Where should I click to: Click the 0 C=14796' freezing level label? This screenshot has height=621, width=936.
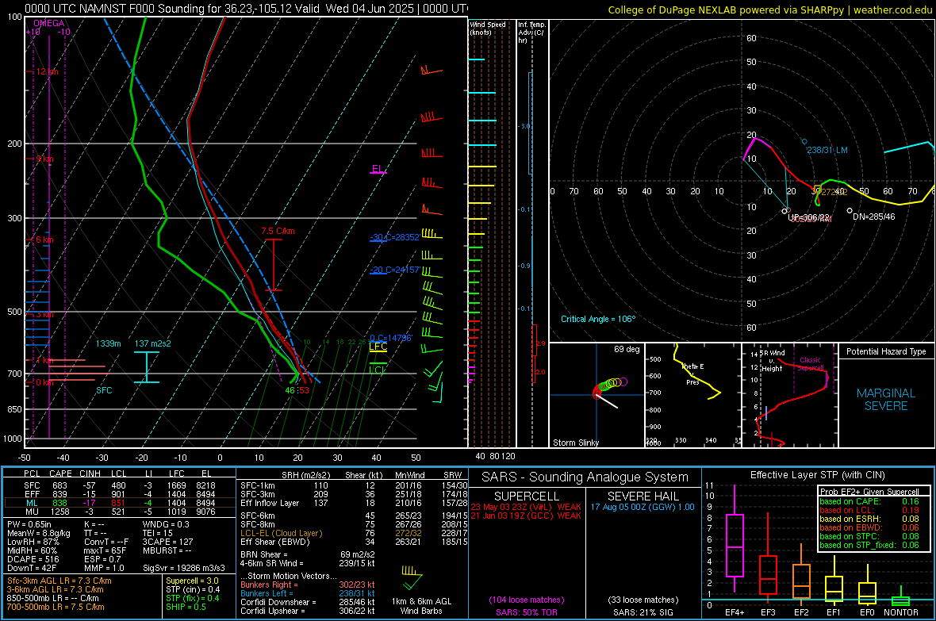pyautogui.click(x=391, y=338)
